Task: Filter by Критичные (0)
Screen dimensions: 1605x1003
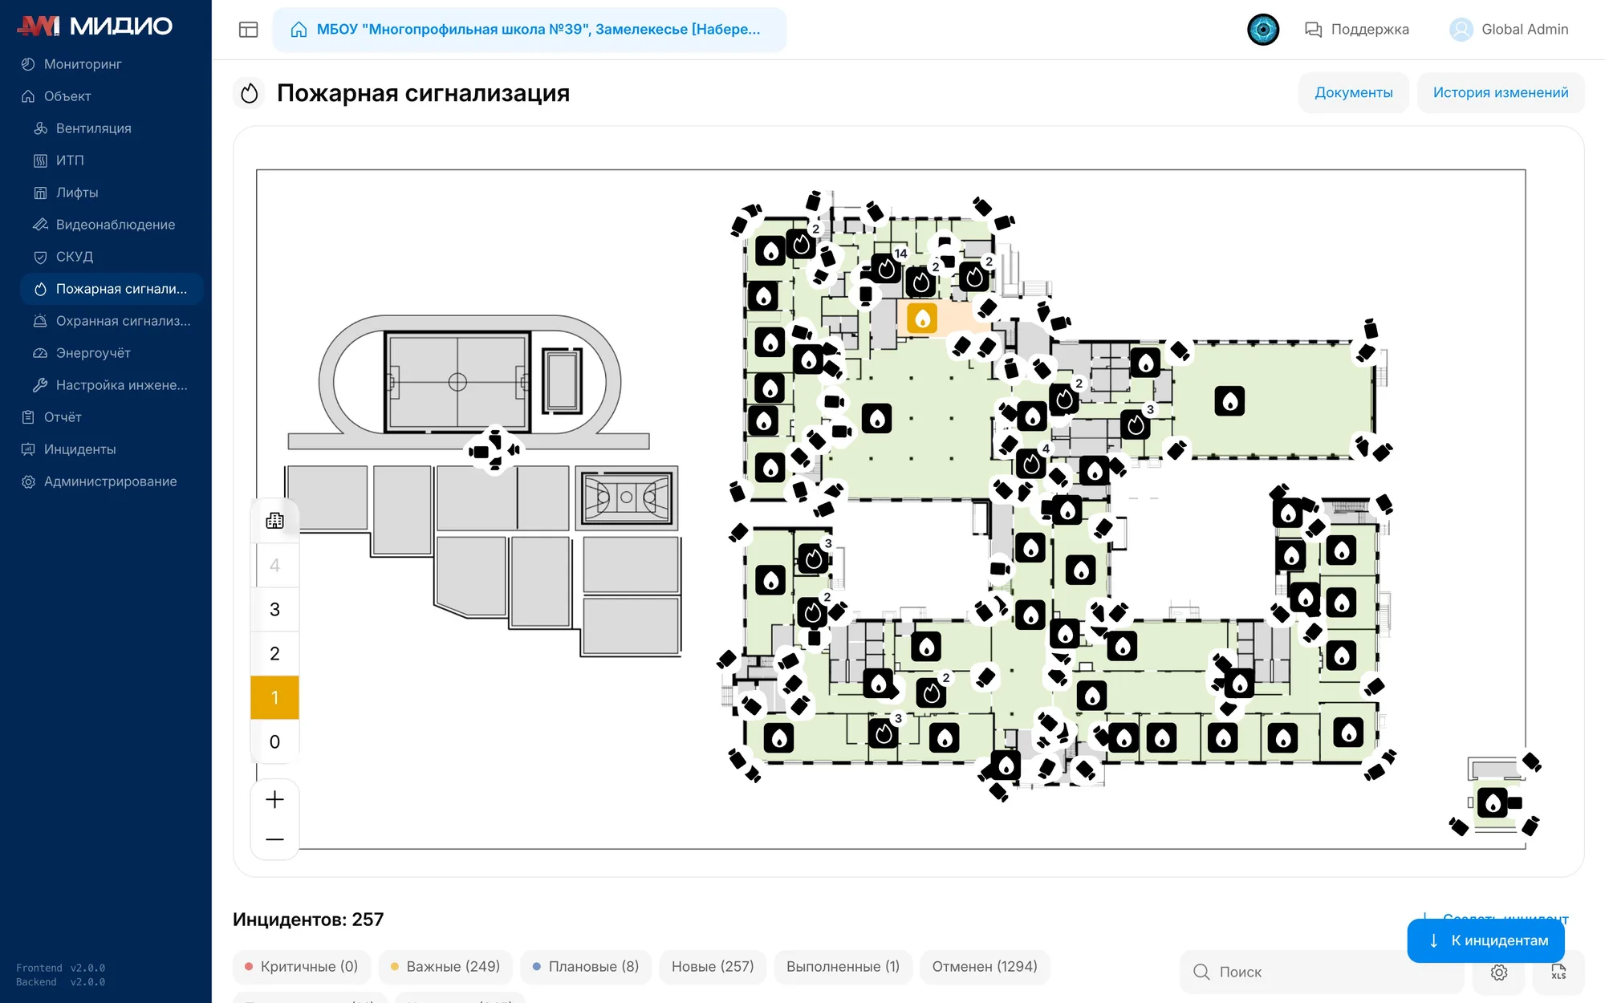Action: (302, 966)
